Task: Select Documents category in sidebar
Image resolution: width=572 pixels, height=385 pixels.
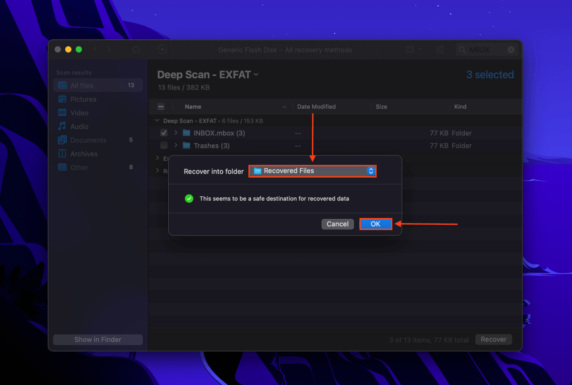Action: click(98, 140)
